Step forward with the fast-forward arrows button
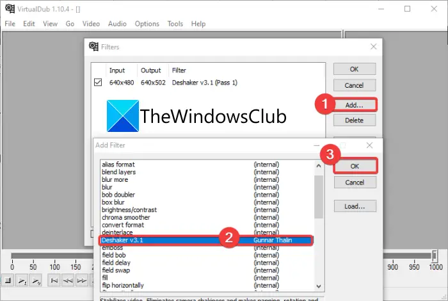Image resolution: width=448 pixels, height=301 pixels. [x=82, y=280]
